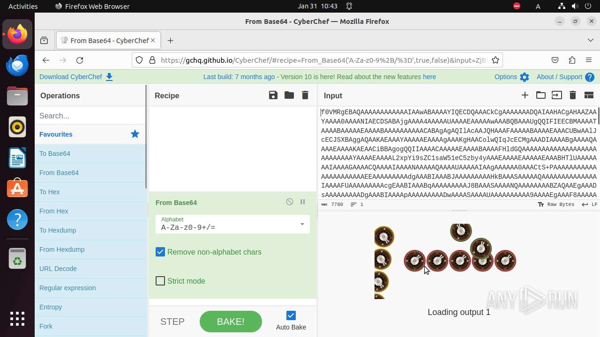Click the Favourites star icon
600x337 pixels.
point(135,134)
